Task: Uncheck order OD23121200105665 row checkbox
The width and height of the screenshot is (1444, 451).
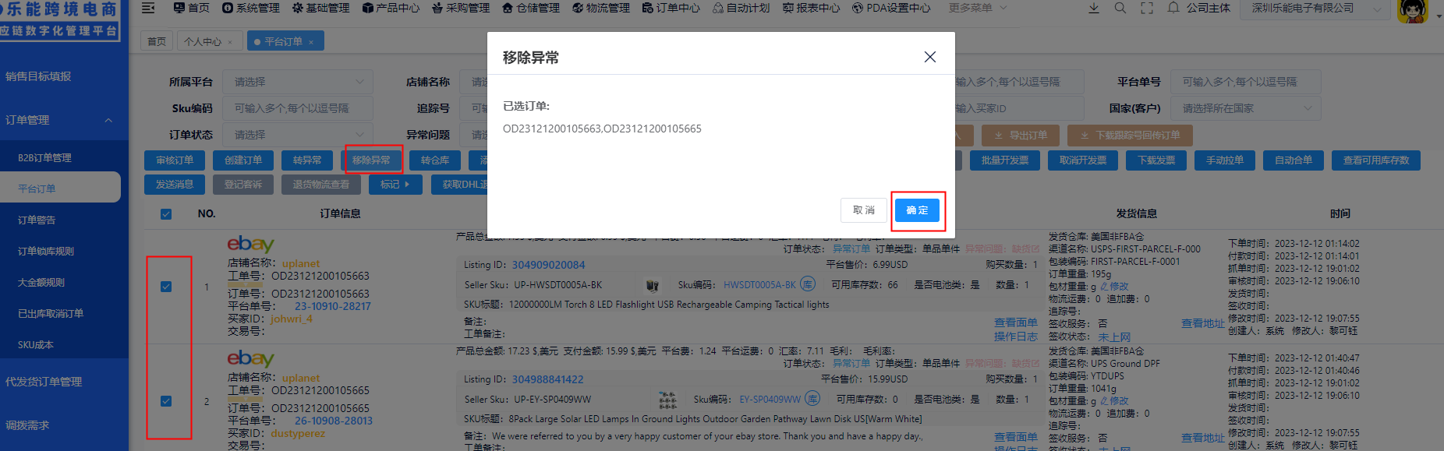Action: pyautogui.click(x=166, y=401)
